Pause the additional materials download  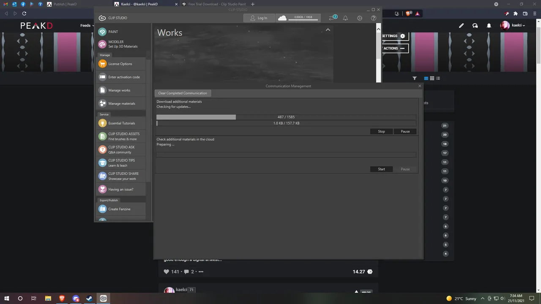coord(405,131)
